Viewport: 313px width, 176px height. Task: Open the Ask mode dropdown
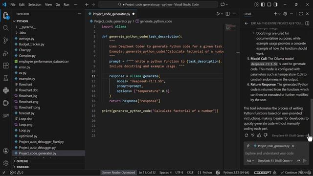pyautogui.click(x=250, y=161)
